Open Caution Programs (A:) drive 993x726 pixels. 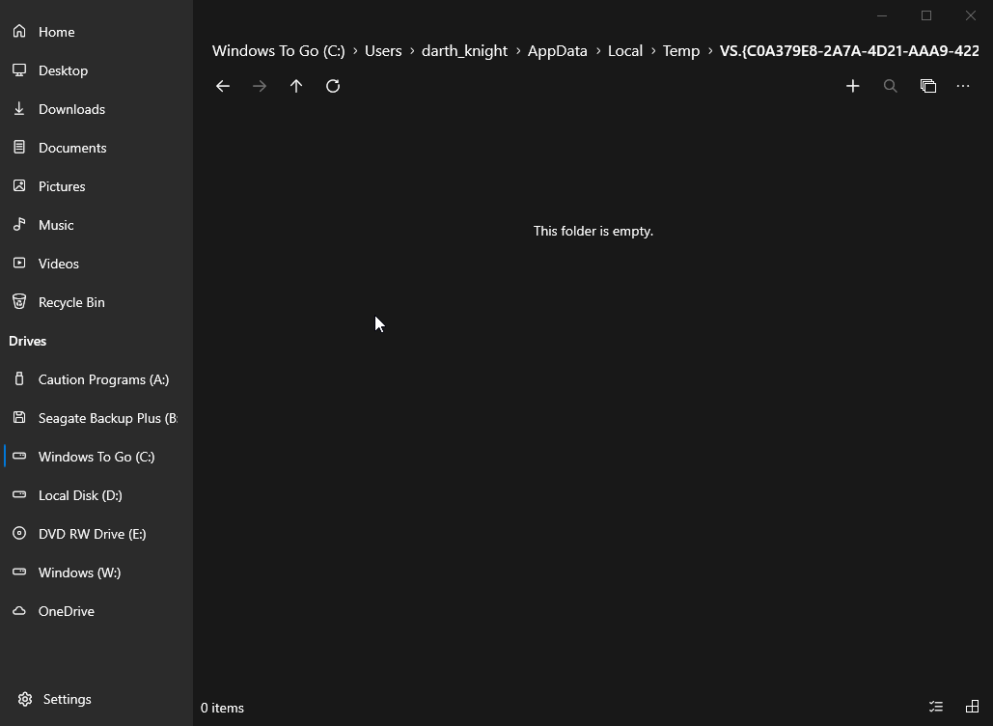[x=97, y=379]
